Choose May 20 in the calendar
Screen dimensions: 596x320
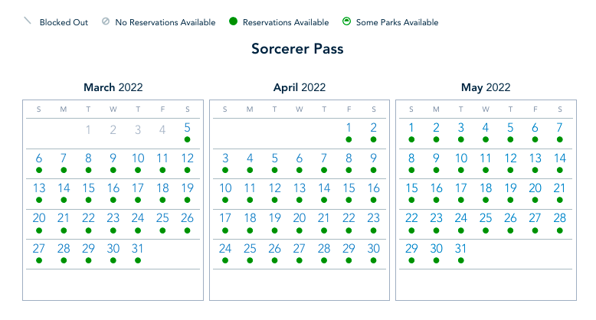535,188
